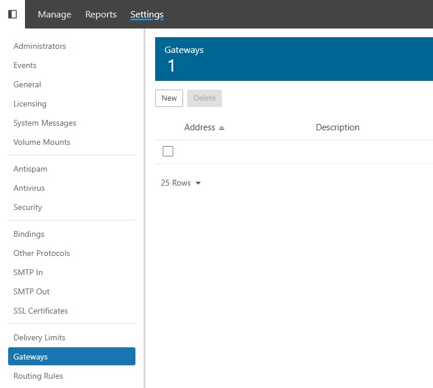
Task: Switch to the Reports tab
Action: [101, 15]
